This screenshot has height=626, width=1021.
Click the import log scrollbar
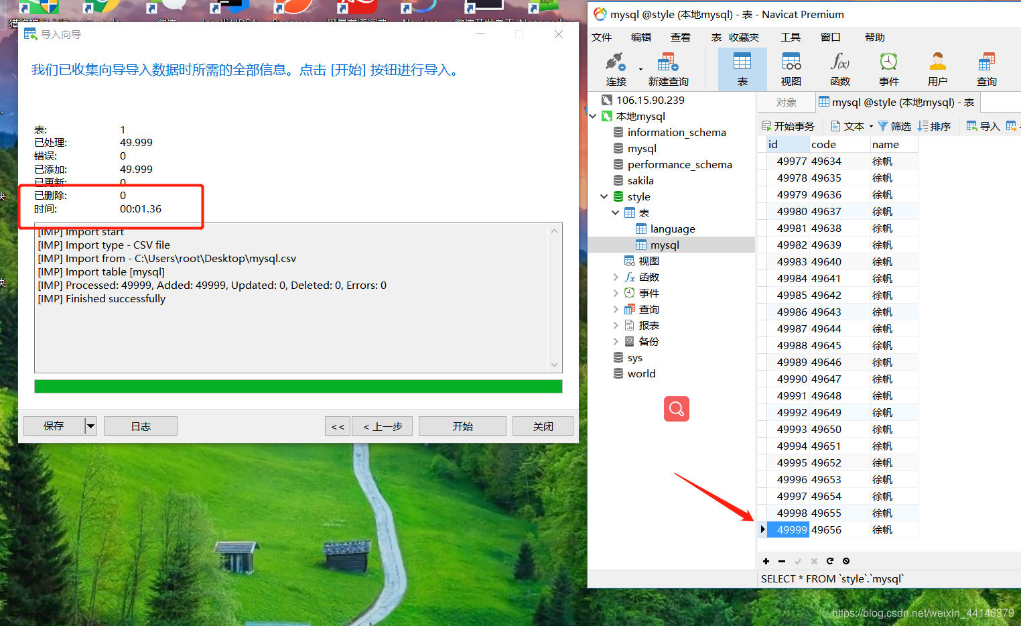click(554, 298)
